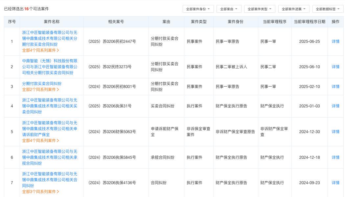Open 详情 for case (2025)苏0206民初2447号
Image resolution: width=345 pixels, height=197 pixels.
coord(335,42)
